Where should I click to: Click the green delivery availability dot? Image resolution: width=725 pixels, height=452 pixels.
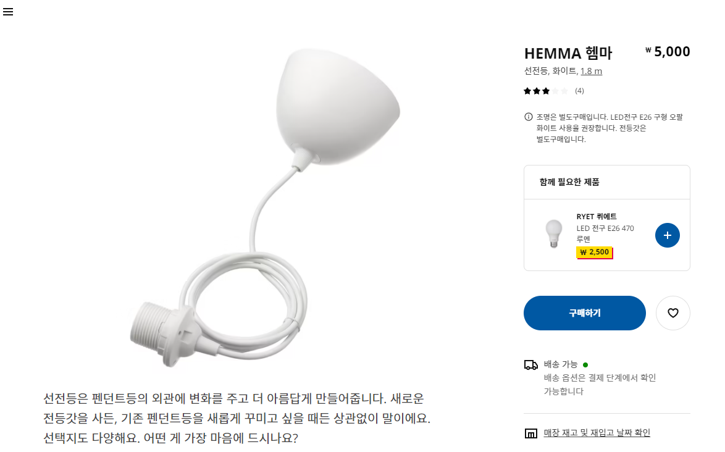585,365
